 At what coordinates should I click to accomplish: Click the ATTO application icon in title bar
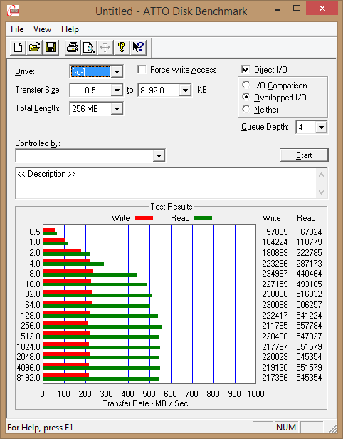(13, 11)
